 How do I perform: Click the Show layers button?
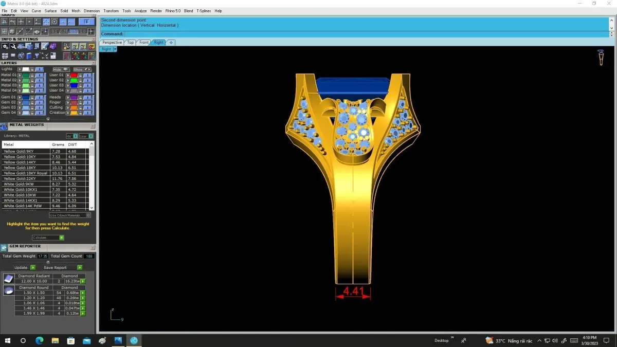tap(82, 69)
